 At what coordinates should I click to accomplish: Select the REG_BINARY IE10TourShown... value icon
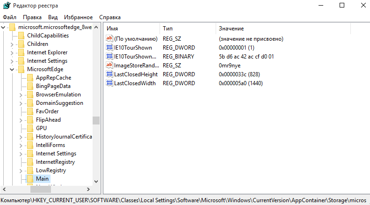pyautogui.click(x=110, y=57)
